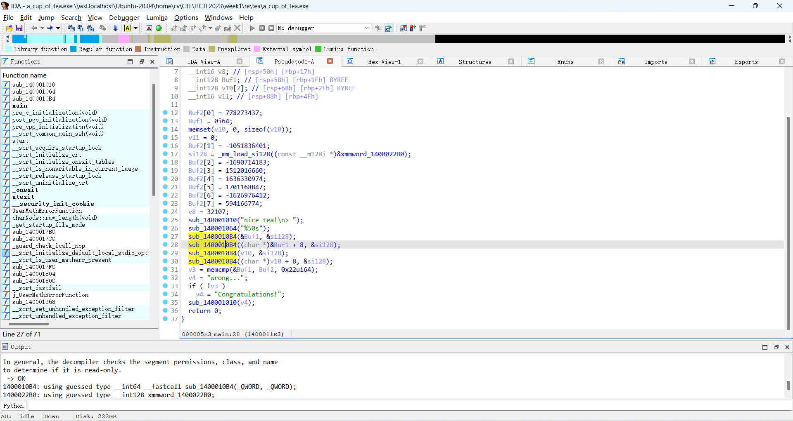Open the Lumina menu

coord(157,17)
